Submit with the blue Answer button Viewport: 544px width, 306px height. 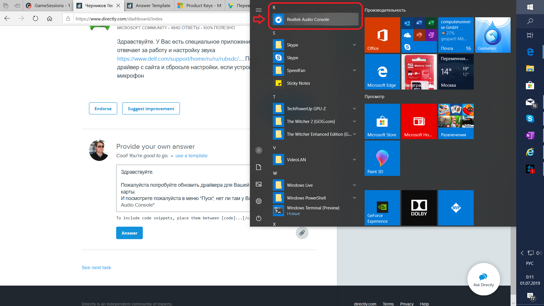(x=129, y=233)
